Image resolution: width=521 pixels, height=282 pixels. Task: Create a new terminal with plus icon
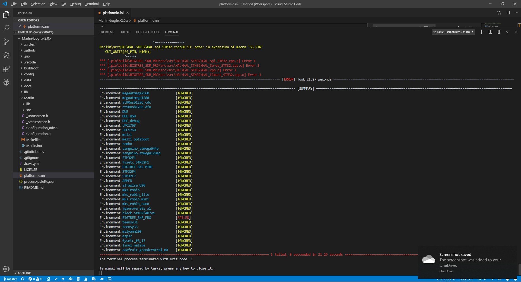(x=481, y=32)
